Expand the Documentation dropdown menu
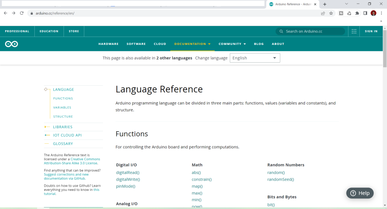The image size is (387, 209). click(x=192, y=44)
